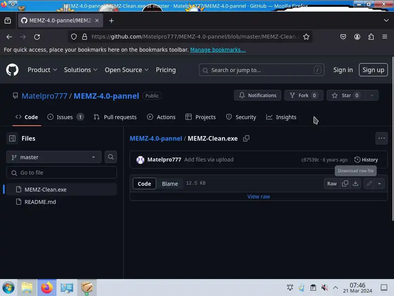Viewport: 394px width, 296px height.
Task: Click the View raw link
Action: pyautogui.click(x=259, y=197)
